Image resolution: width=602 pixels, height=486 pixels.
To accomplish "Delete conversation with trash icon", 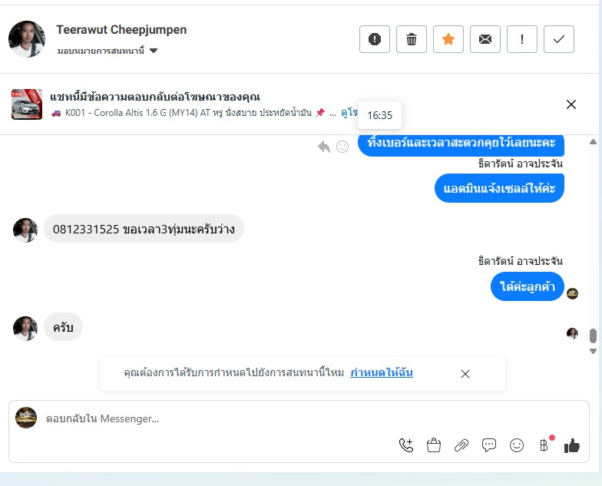I will click(x=412, y=39).
